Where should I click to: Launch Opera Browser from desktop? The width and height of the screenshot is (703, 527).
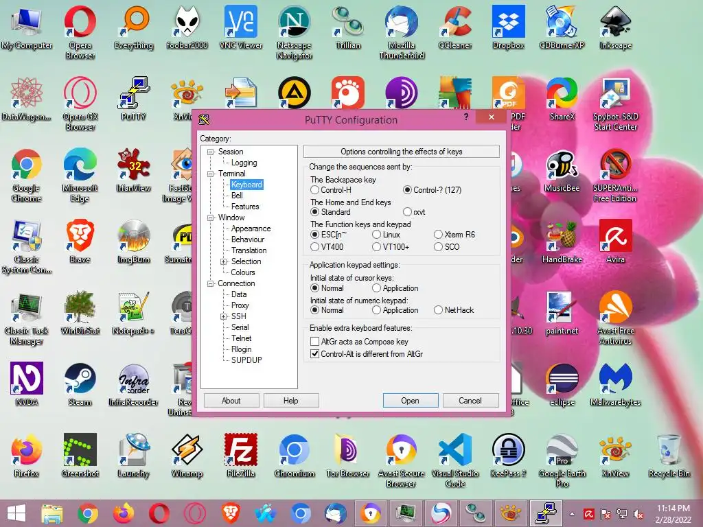(80, 32)
